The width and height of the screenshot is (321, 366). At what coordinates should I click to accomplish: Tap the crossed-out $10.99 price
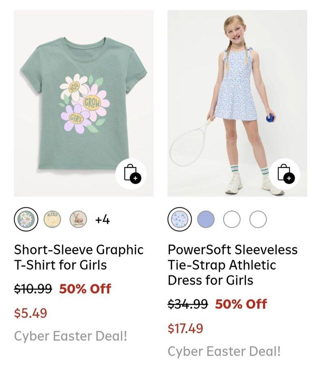click(x=33, y=289)
